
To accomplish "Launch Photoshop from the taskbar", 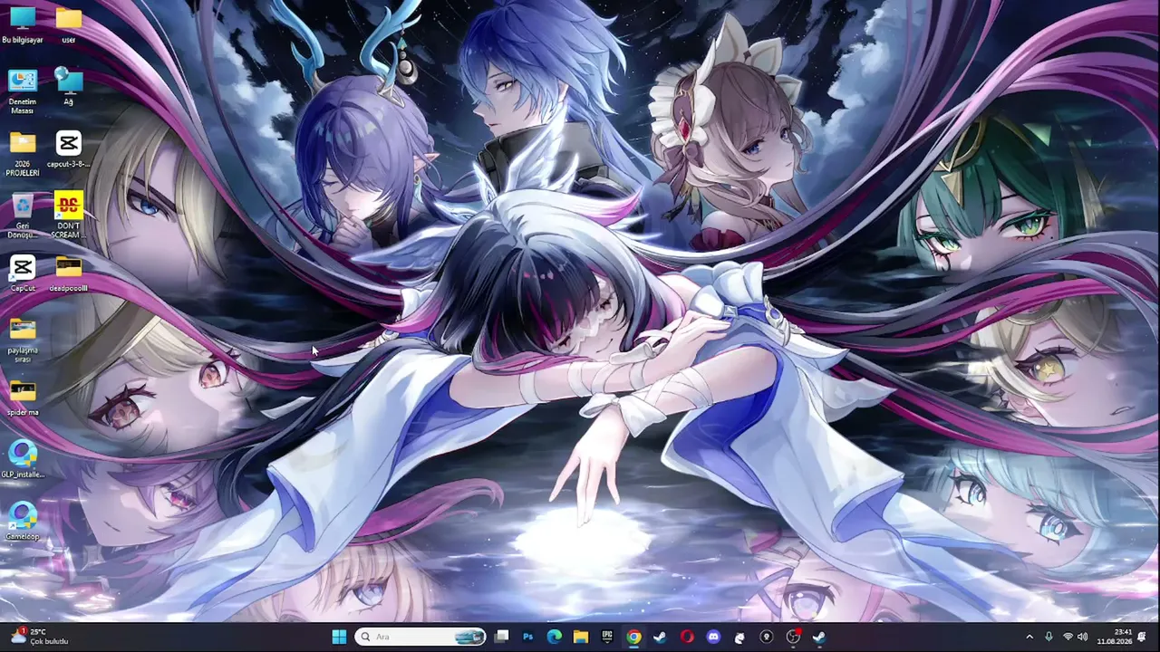I will click(x=527, y=637).
